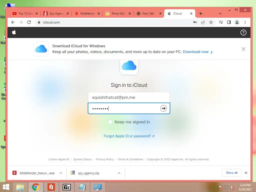Bookmark this page with the star
The height and width of the screenshot is (192, 256).
click(211, 22)
